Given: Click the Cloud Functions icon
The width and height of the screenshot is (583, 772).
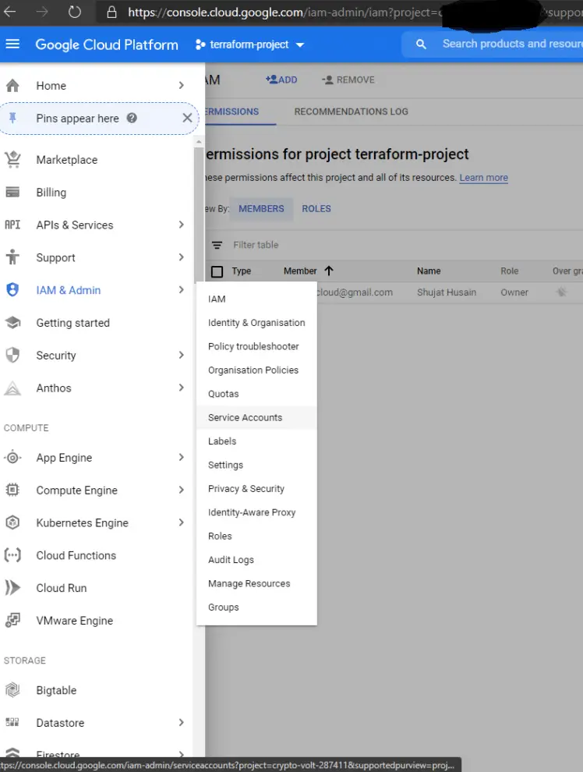Looking at the screenshot, I should tap(12, 555).
